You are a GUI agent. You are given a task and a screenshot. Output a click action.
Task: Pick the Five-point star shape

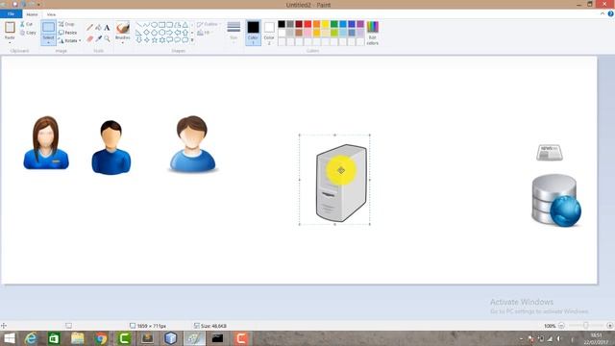point(154,40)
